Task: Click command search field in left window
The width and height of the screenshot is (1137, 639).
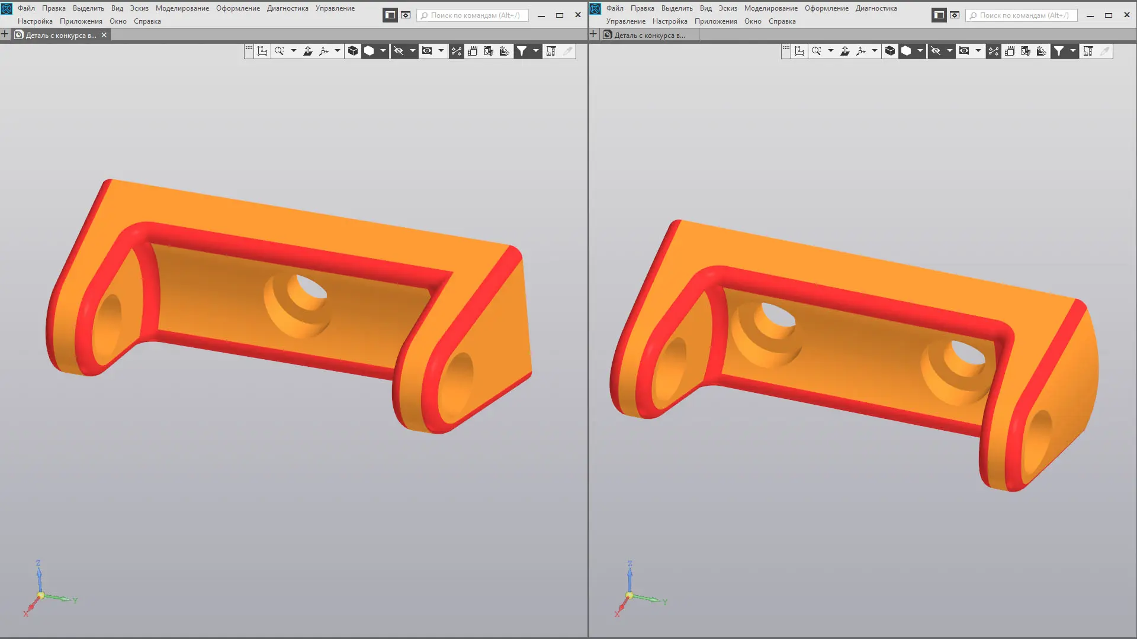Action: 474,15
